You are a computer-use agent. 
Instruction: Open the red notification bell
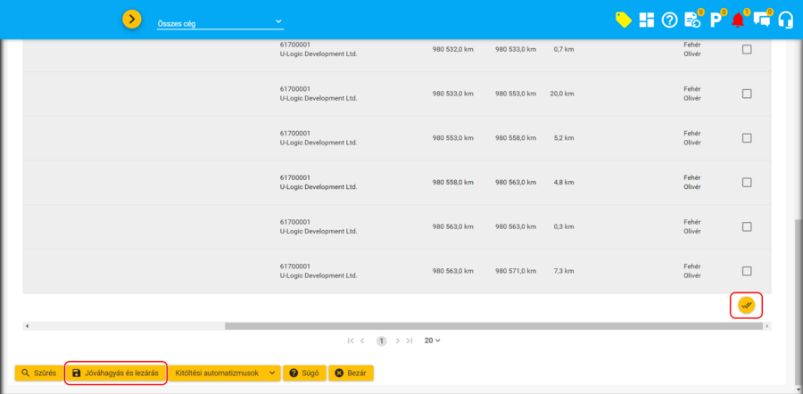[738, 20]
